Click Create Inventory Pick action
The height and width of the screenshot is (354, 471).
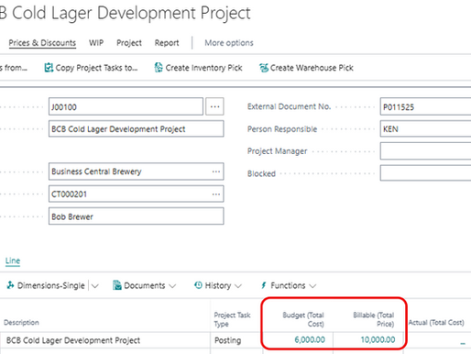point(198,68)
